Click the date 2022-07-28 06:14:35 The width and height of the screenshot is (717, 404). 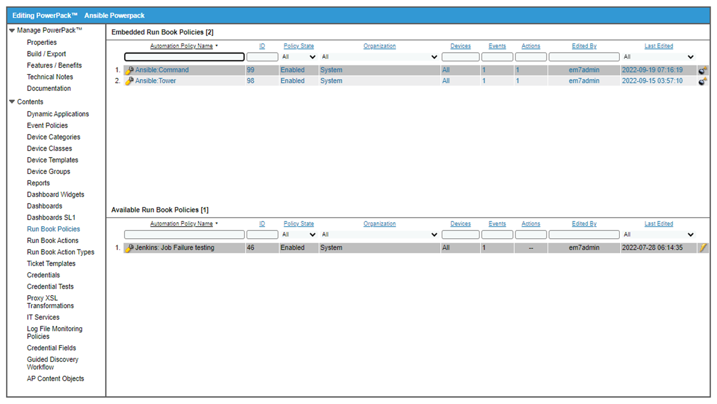pos(652,248)
